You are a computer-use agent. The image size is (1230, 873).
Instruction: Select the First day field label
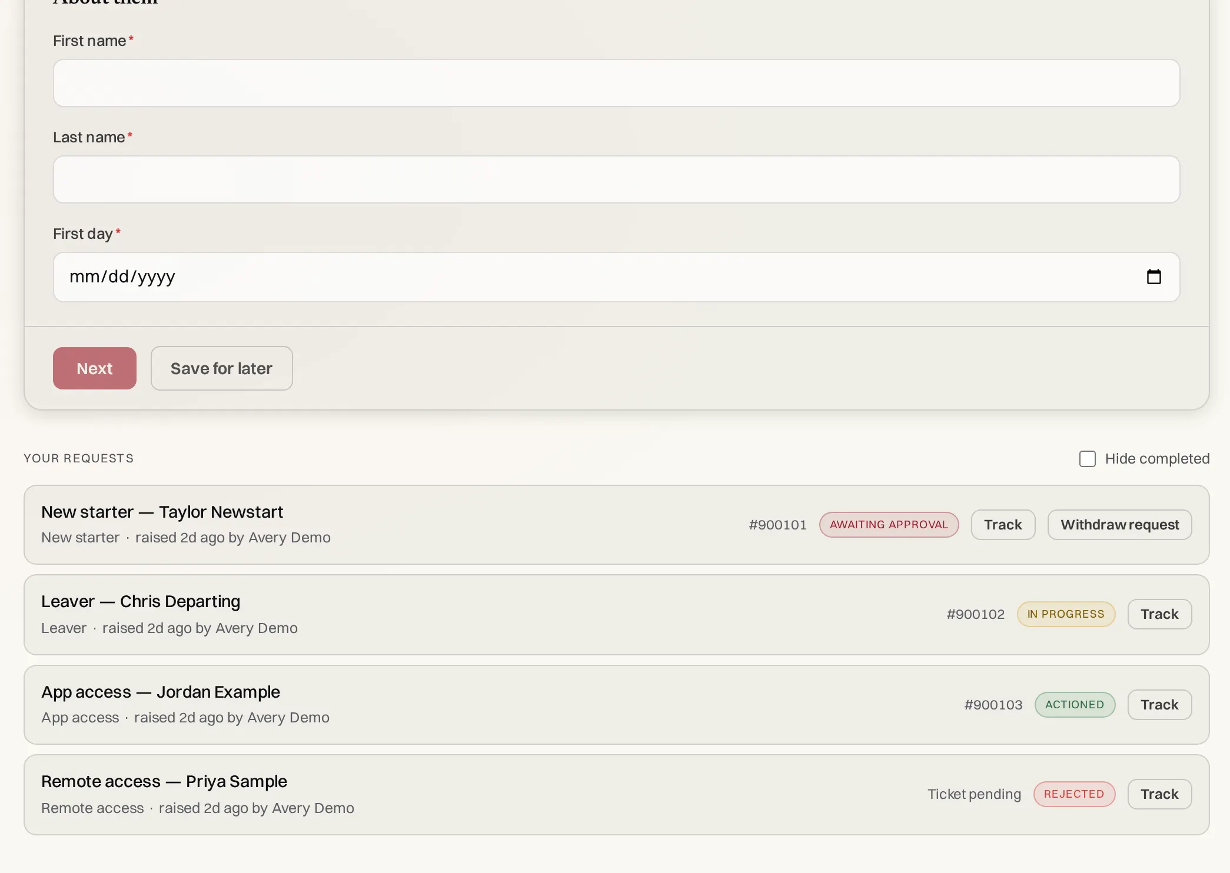[x=83, y=234]
